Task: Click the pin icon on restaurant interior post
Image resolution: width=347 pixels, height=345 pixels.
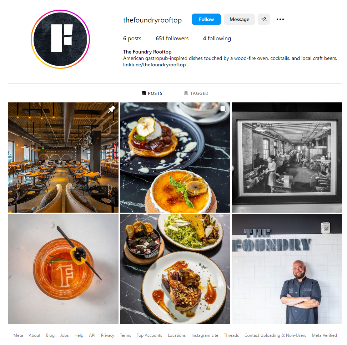Action: (x=112, y=109)
